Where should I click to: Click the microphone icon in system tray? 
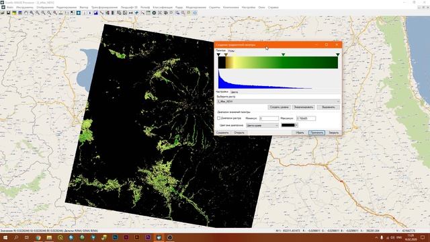[x=382, y=237]
